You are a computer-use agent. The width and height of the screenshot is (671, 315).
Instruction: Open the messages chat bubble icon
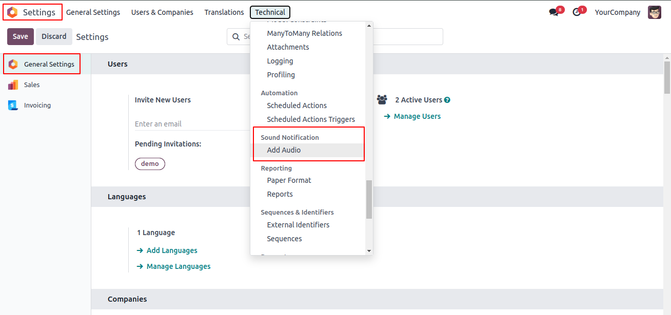tap(554, 12)
